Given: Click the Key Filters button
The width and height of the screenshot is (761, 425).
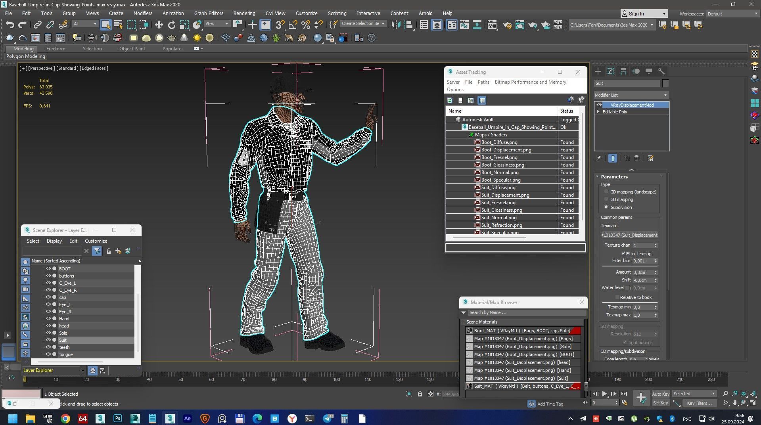Looking at the screenshot, I should 699,403.
